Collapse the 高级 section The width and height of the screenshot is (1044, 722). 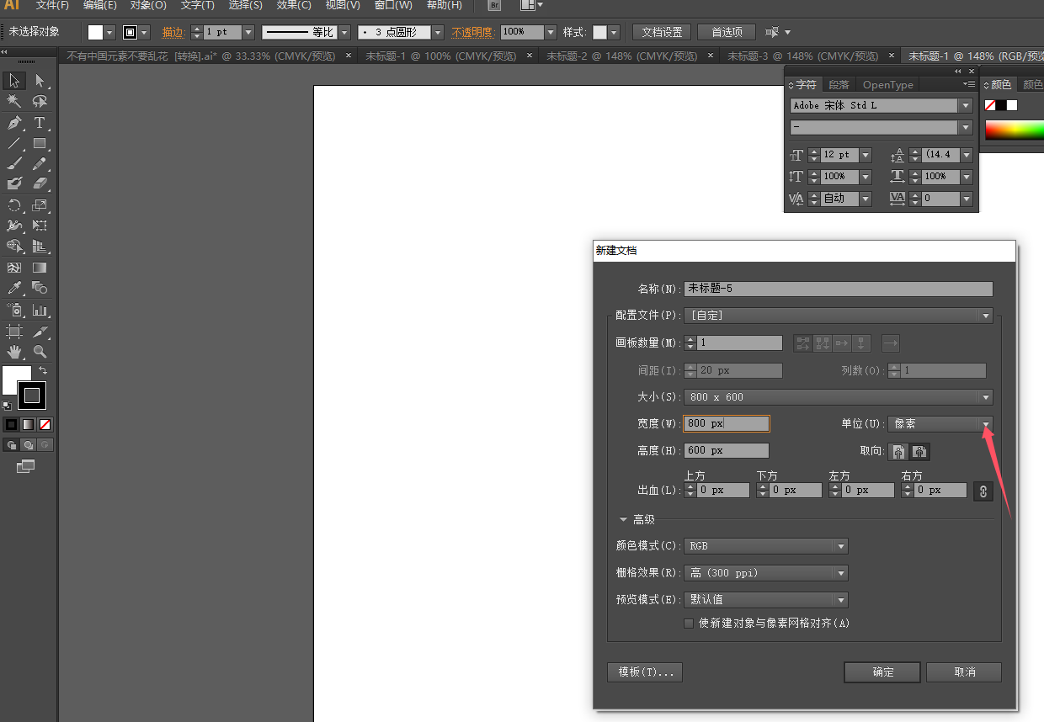[x=623, y=519]
